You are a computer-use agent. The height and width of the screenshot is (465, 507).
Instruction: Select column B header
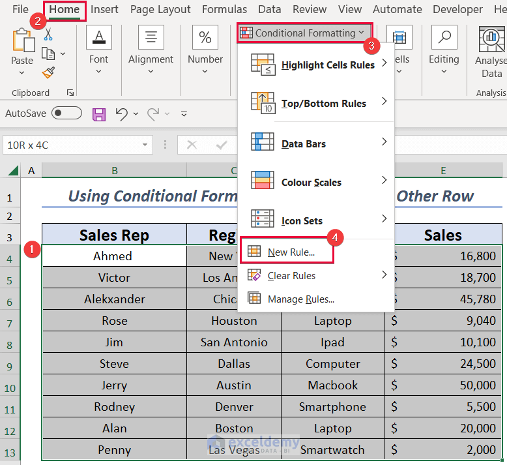(x=114, y=171)
